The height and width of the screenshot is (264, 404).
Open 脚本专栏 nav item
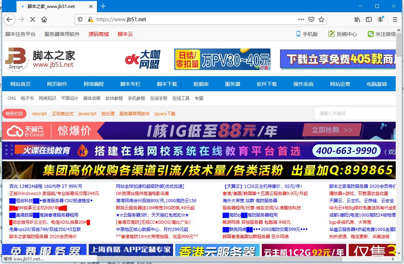point(130,84)
